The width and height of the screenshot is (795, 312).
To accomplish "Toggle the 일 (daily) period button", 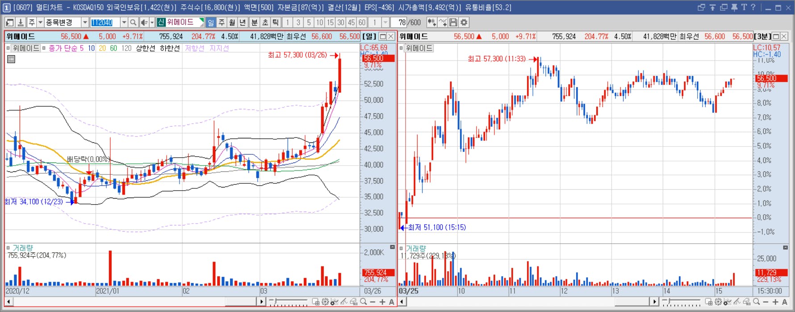I will [x=210, y=22].
